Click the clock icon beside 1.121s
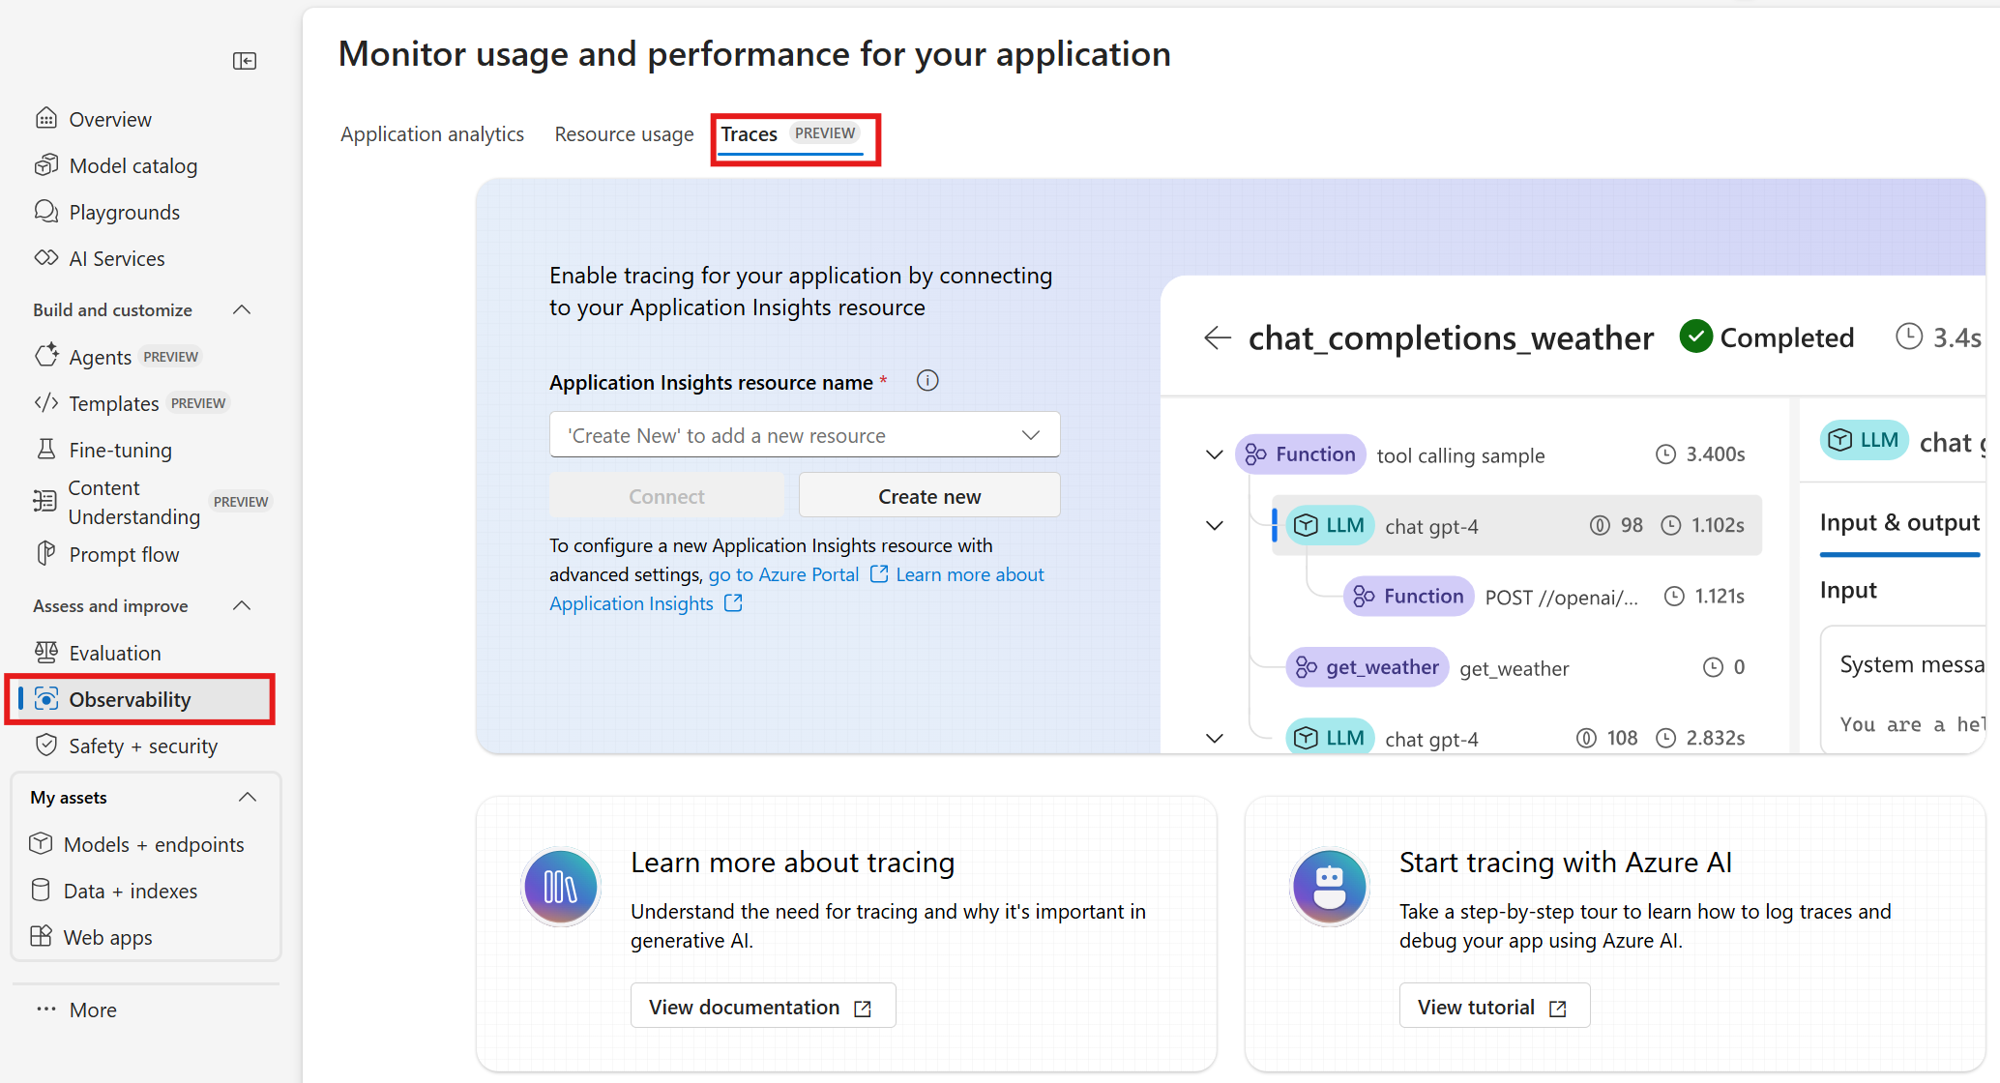 1674,596
